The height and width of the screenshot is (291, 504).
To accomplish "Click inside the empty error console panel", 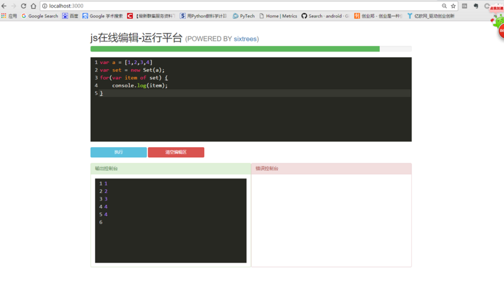I will click(331, 220).
